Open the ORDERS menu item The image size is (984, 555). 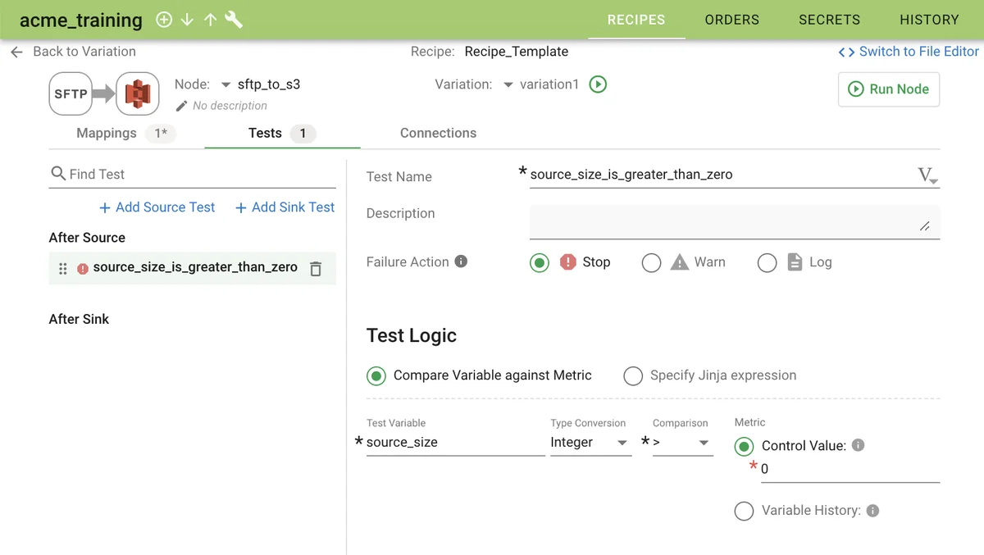(x=731, y=20)
